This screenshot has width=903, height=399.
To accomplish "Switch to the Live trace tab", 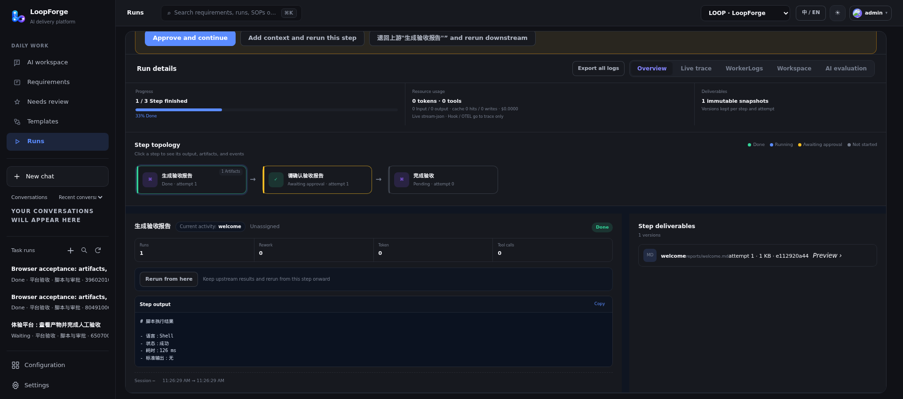I will tap(696, 69).
